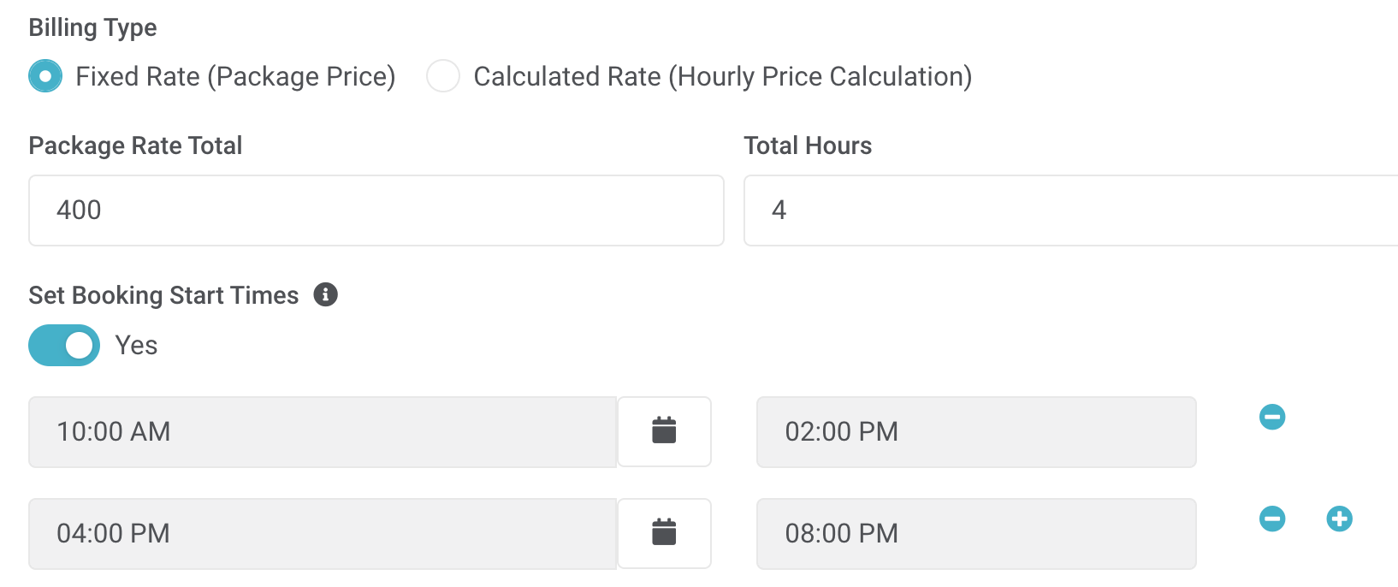Click the "Yes" label next to the switch
This screenshot has height=587, width=1398.
(136, 345)
